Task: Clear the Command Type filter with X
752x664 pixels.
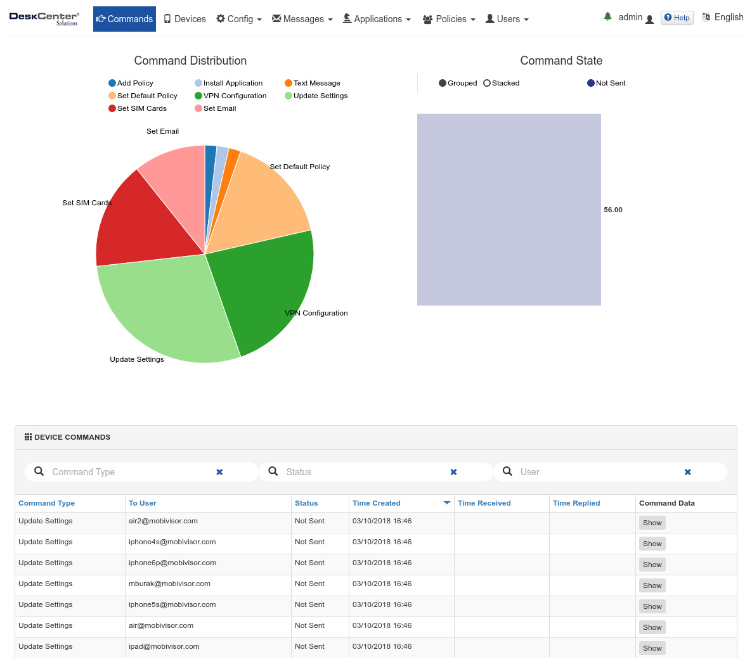Action: click(219, 472)
